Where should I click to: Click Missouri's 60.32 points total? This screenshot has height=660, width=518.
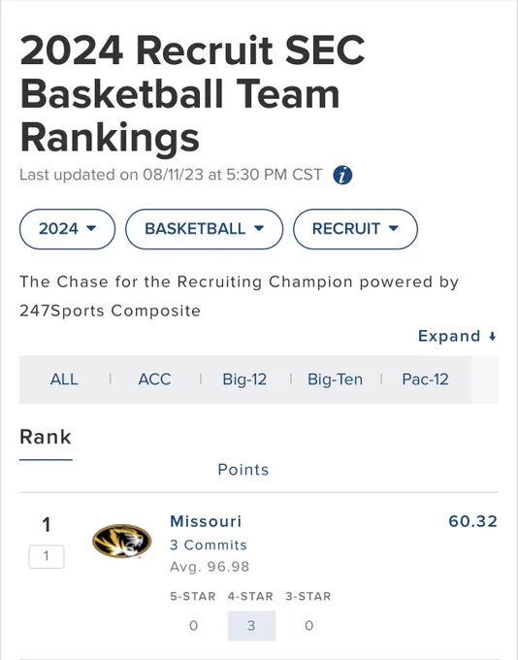(472, 521)
